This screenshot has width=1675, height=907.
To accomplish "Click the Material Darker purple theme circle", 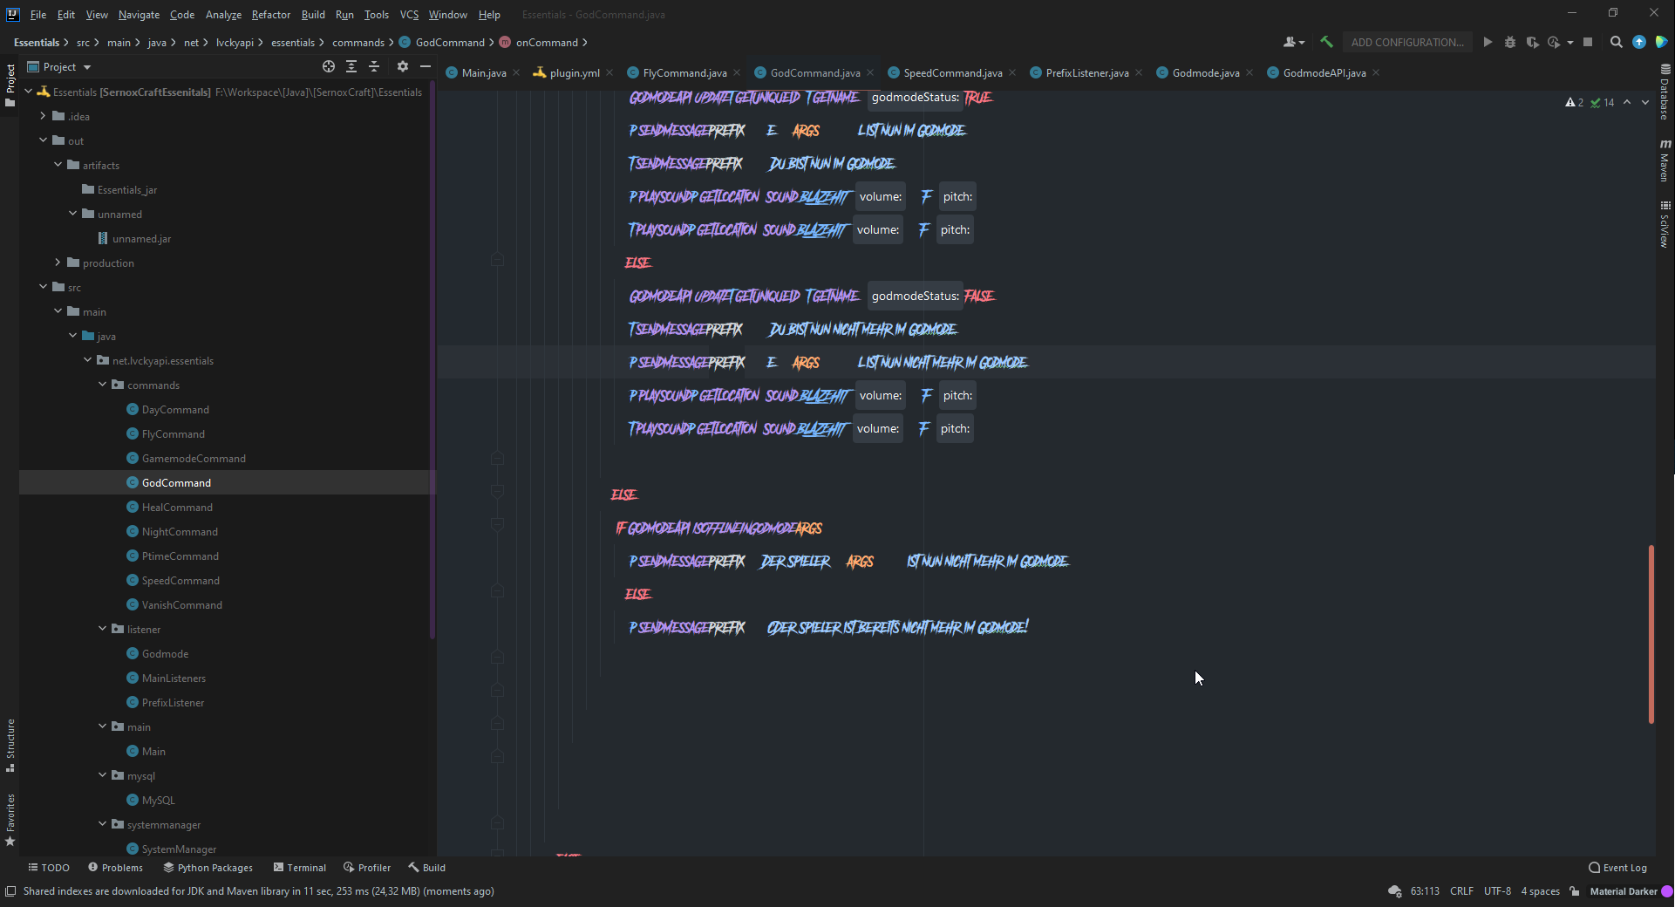I will (x=1667, y=891).
